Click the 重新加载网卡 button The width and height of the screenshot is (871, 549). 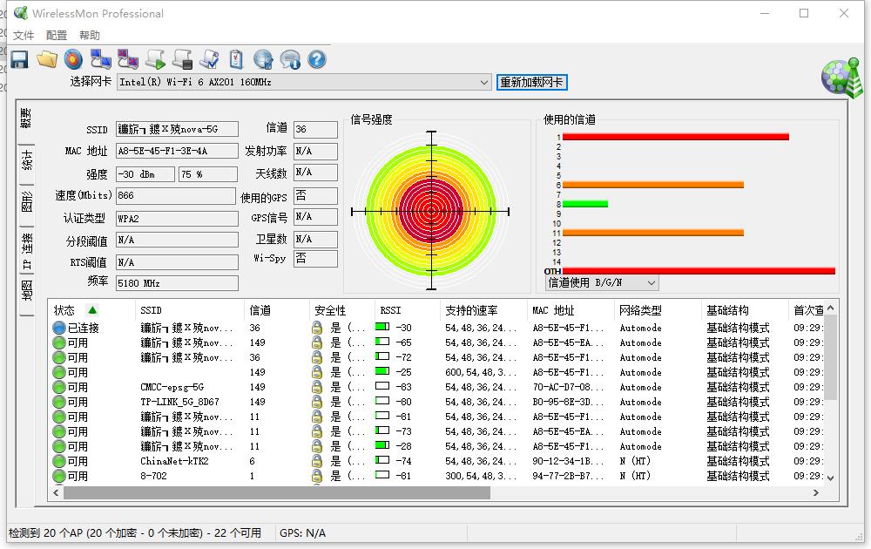click(531, 82)
